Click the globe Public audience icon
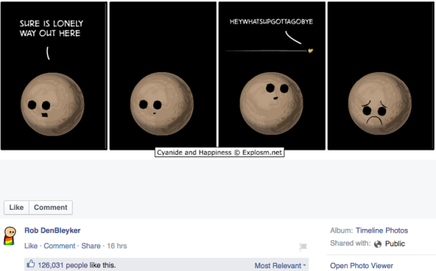The width and height of the screenshot is (436, 271). [x=378, y=244]
